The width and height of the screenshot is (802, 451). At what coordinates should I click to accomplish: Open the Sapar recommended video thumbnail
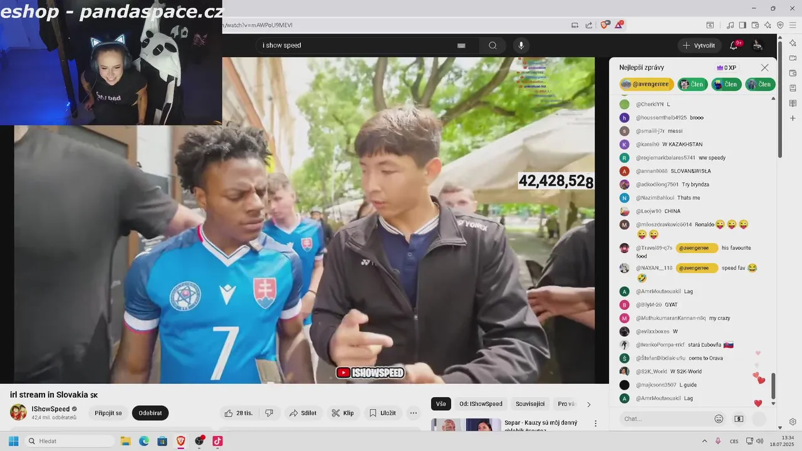tap(466, 425)
